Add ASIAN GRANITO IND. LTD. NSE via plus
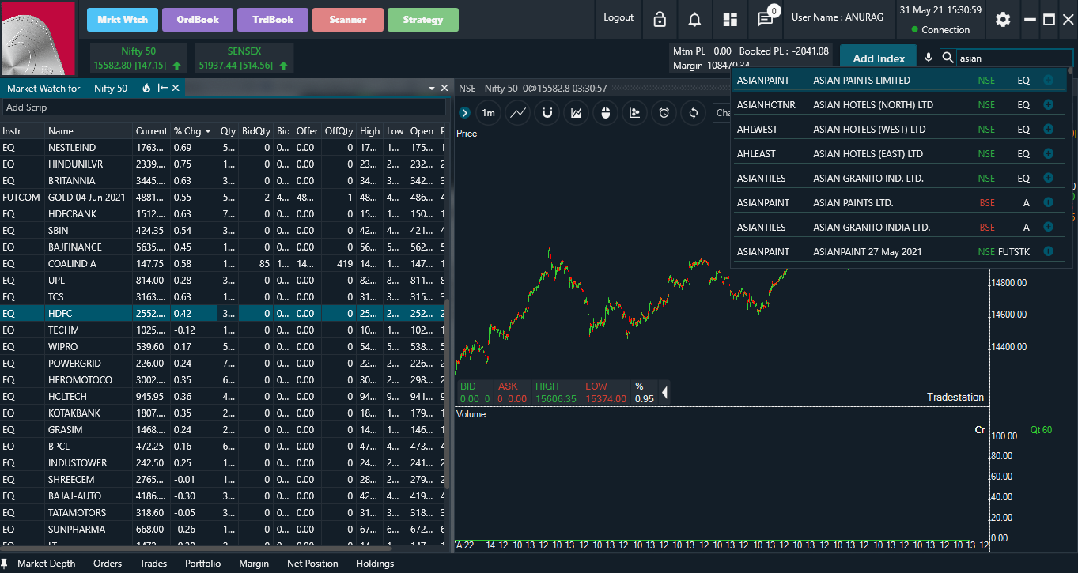The width and height of the screenshot is (1078, 573). pos(1048,178)
